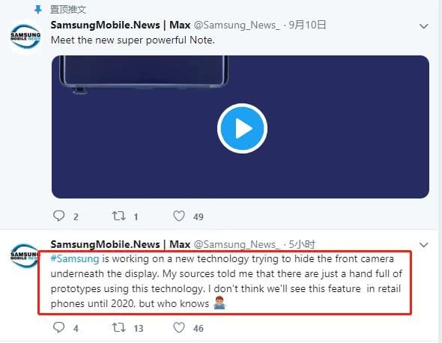Reply to the front camera tweet
The image size is (442, 343).
coord(59,327)
